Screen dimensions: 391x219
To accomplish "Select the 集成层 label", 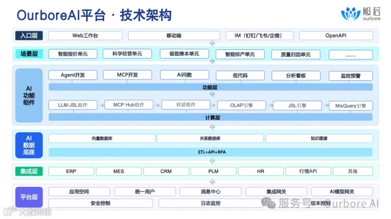I will coord(29,171).
